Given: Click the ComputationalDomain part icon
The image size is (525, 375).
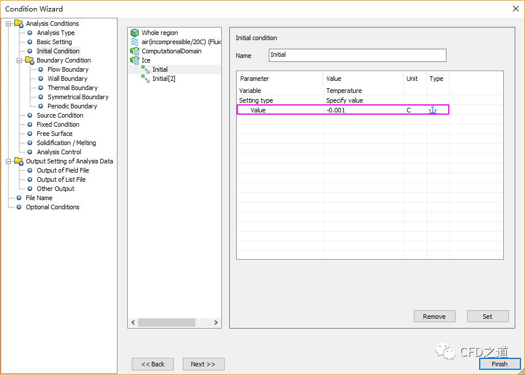Looking at the screenshot, I should tap(135, 52).
